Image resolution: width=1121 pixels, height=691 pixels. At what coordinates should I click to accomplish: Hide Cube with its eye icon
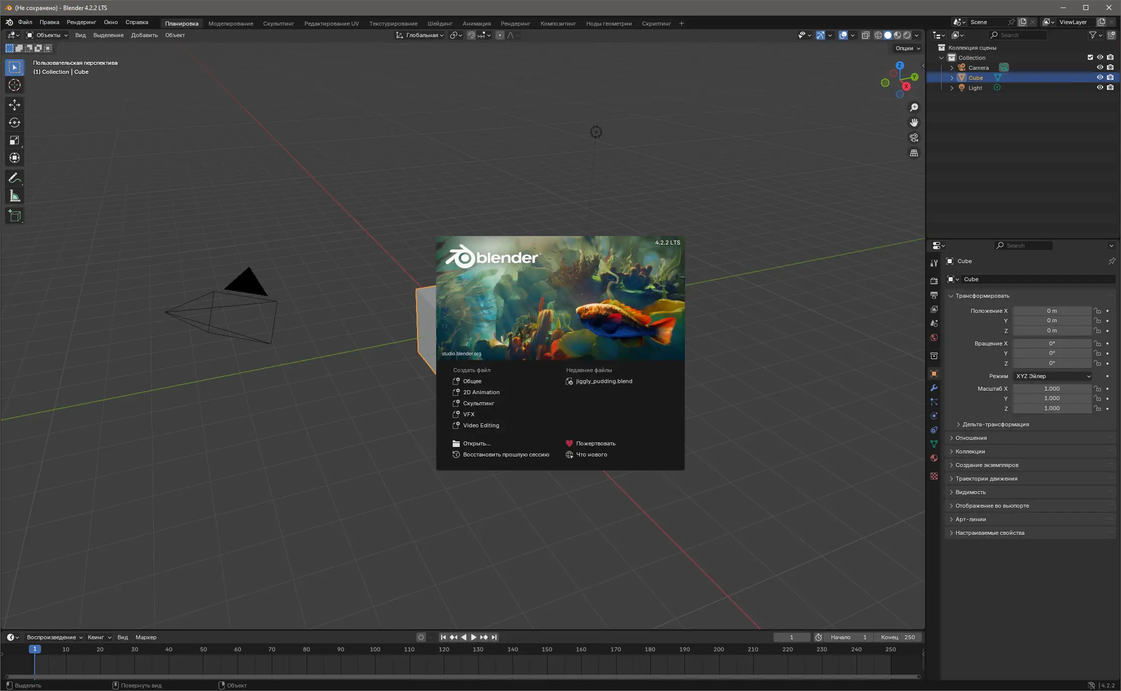click(1100, 77)
